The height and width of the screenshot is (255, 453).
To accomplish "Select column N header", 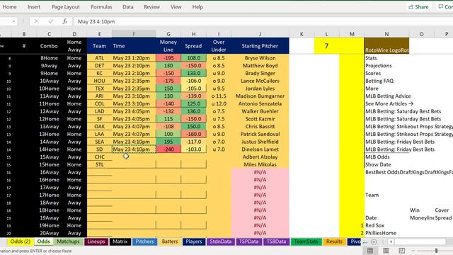I will point(386,34).
